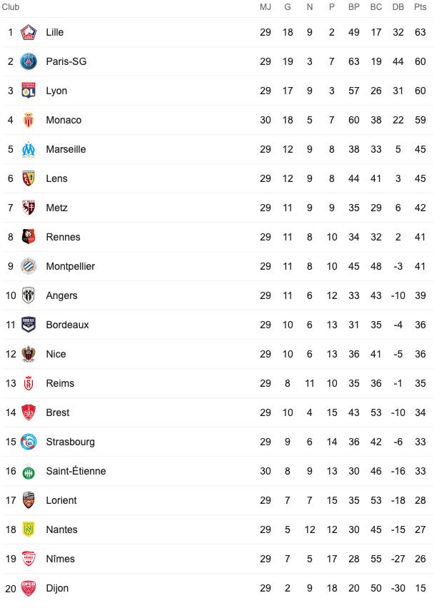The image size is (434, 608).
Task: Open the Lens team name link
Action: click(x=56, y=178)
